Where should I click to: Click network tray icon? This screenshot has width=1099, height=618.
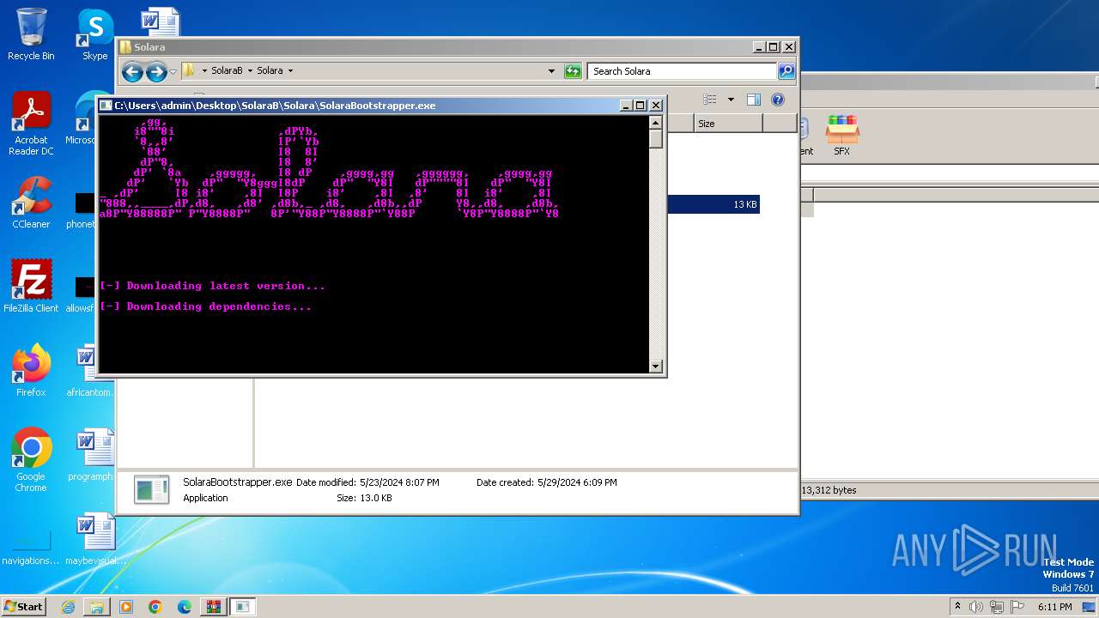point(997,607)
